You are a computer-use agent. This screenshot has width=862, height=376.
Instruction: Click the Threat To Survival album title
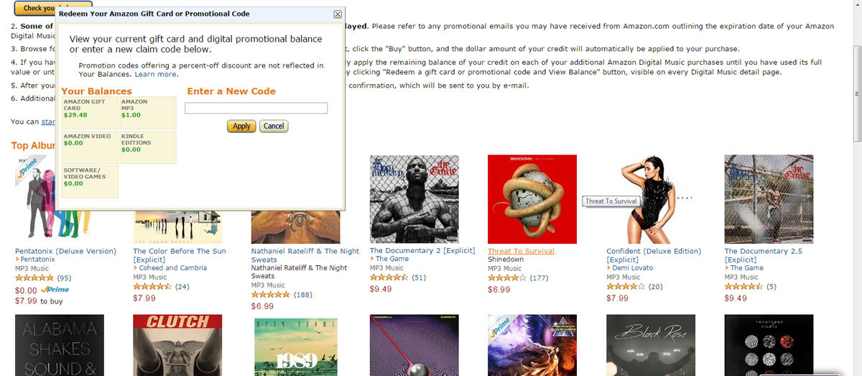521,251
